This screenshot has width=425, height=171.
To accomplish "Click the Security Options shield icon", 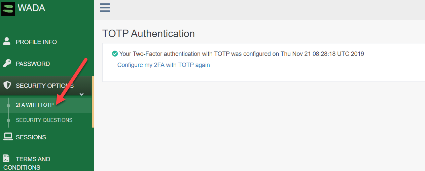I will pos(7,85).
